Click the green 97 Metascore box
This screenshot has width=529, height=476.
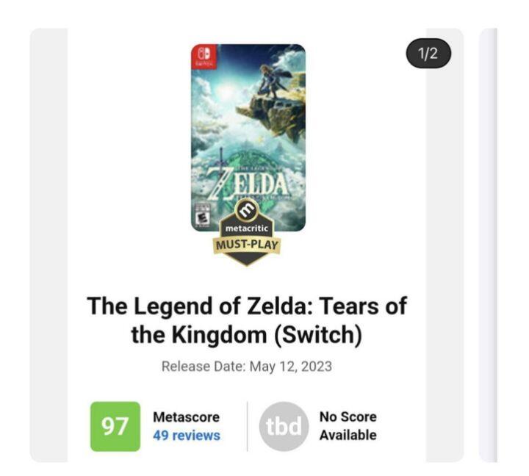point(115,426)
